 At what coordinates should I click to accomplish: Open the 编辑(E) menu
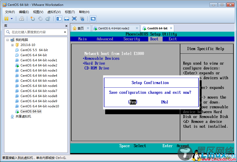(24, 12)
